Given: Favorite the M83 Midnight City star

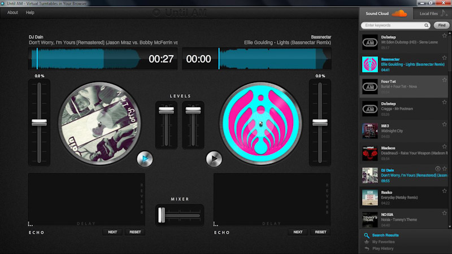Looking at the screenshot, I should pyautogui.click(x=444, y=124).
